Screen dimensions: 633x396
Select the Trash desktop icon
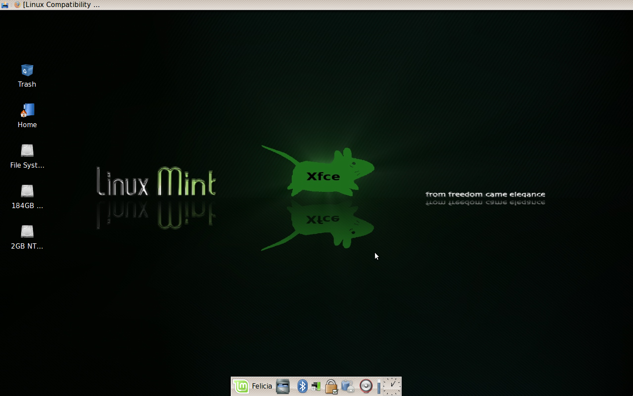coord(27,70)
